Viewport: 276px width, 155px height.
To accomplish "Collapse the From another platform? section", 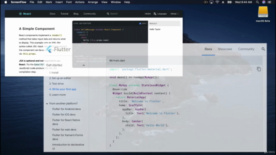I will (47, 104).
